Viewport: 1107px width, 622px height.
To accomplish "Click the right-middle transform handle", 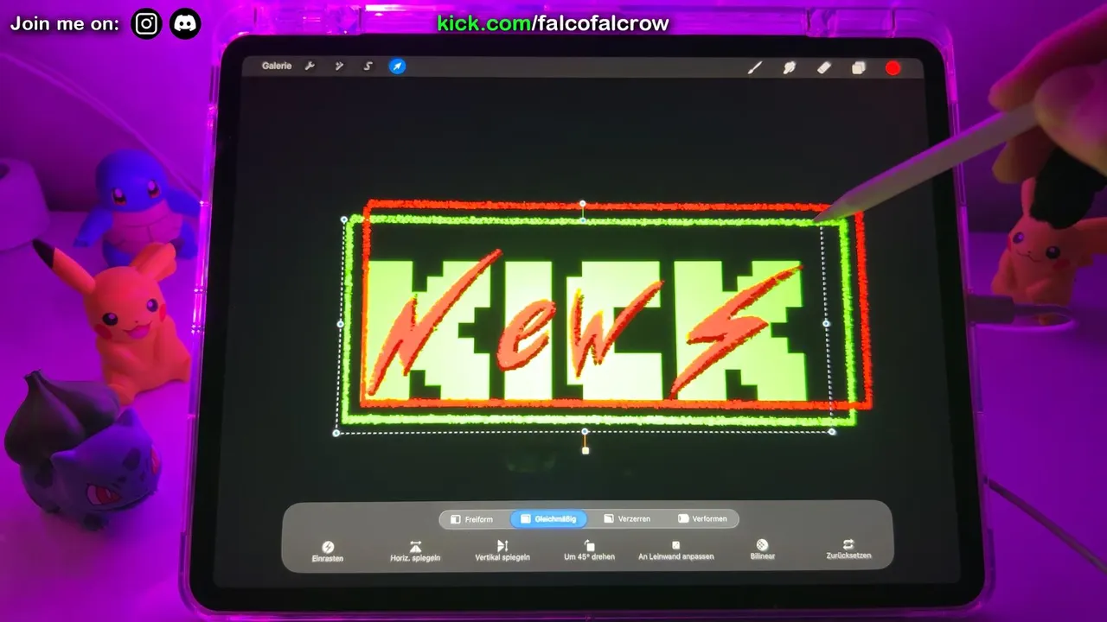I will (x=826, y=324).
